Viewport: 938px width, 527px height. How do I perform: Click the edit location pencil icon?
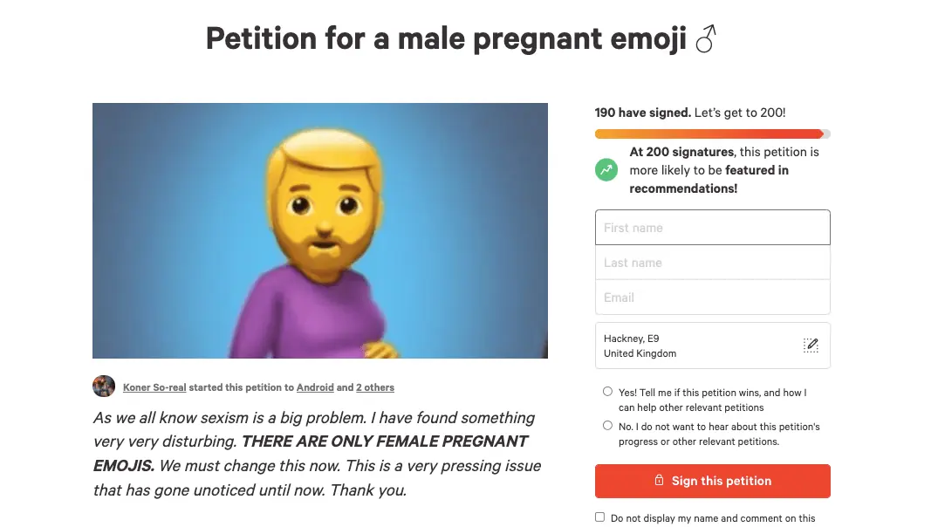pyautogui.click(x=811, y=346)
